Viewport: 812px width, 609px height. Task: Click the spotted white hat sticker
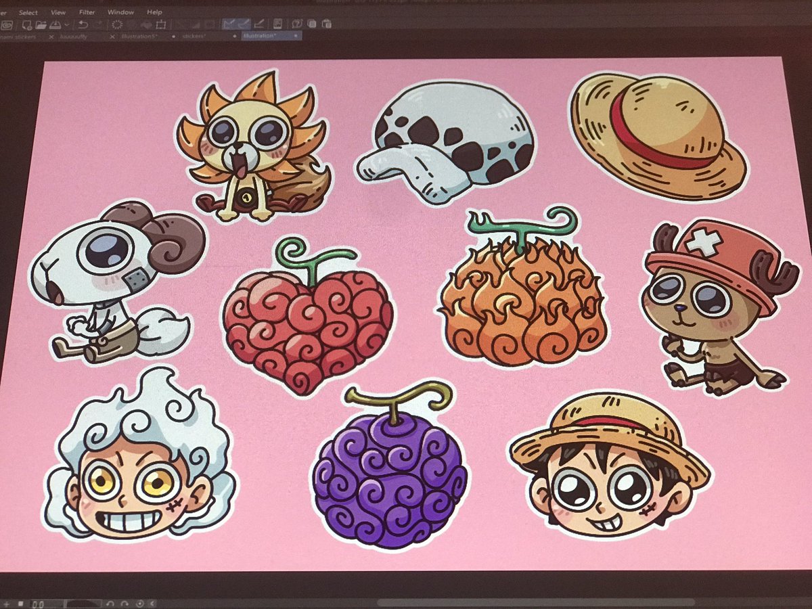(445, 143)
